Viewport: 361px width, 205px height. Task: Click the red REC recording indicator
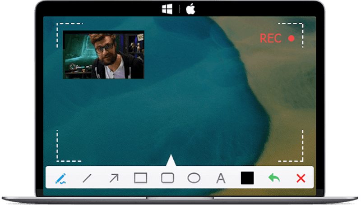coord(277,38)
